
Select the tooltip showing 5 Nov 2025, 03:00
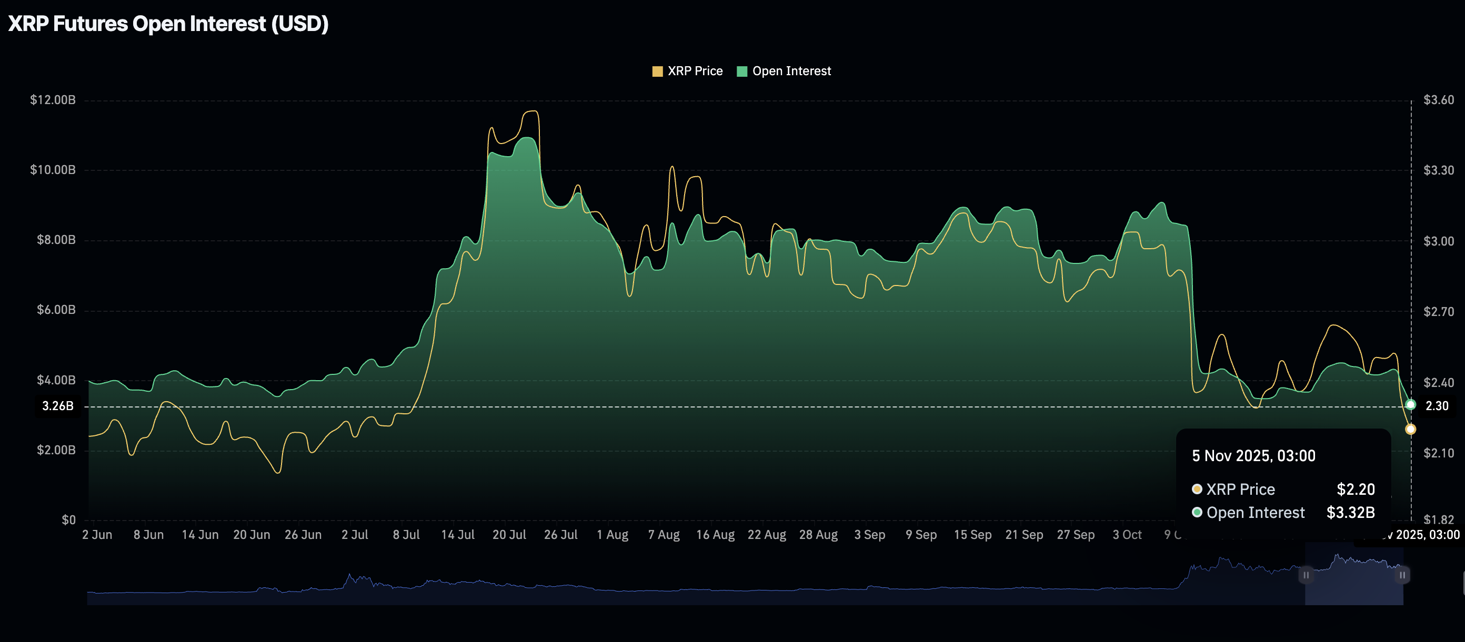click(1284, 483)
